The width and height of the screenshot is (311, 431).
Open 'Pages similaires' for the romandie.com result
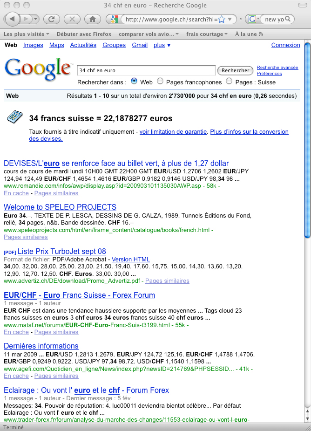[x=56, y=193]
